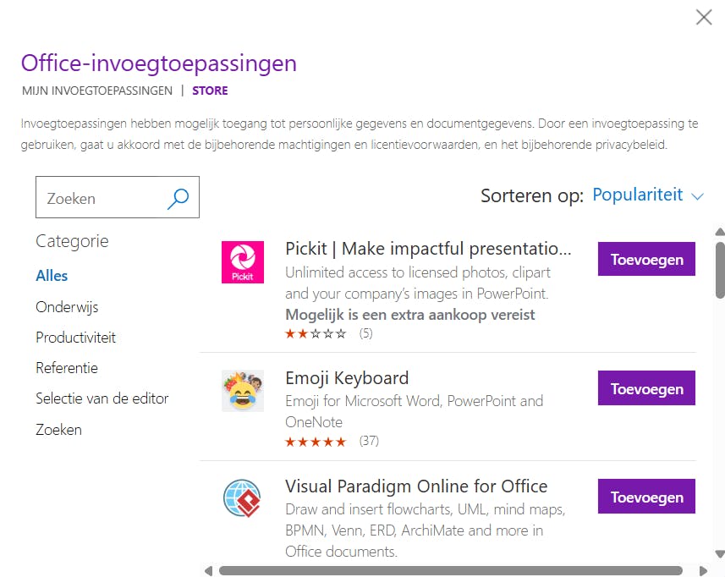Click the Pickit star rating
Image resolution: width=725 pixels, height=577 pixels.
coord(316,334)
